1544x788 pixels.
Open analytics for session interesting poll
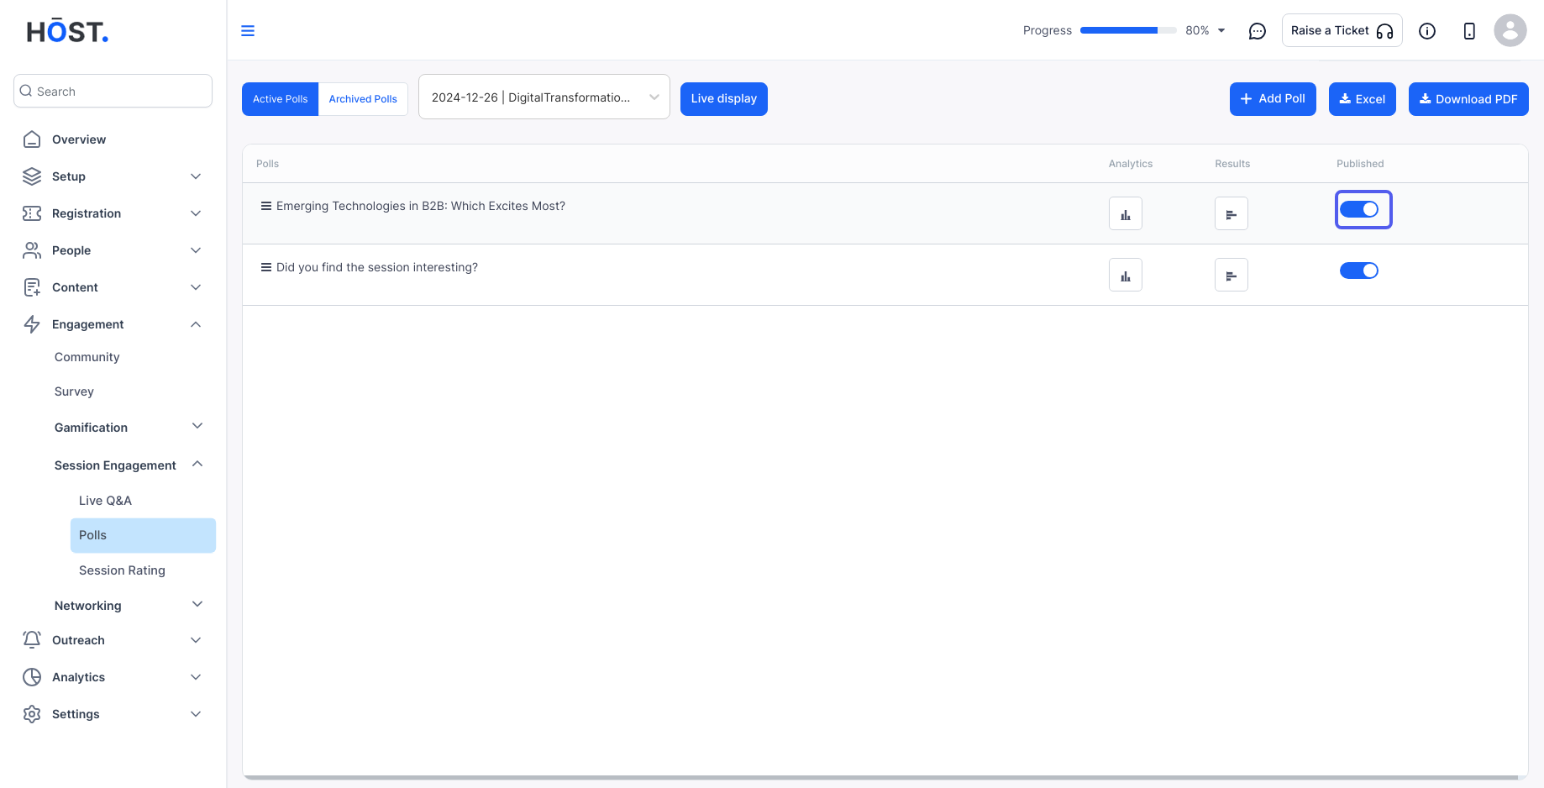pos(1126,275)
